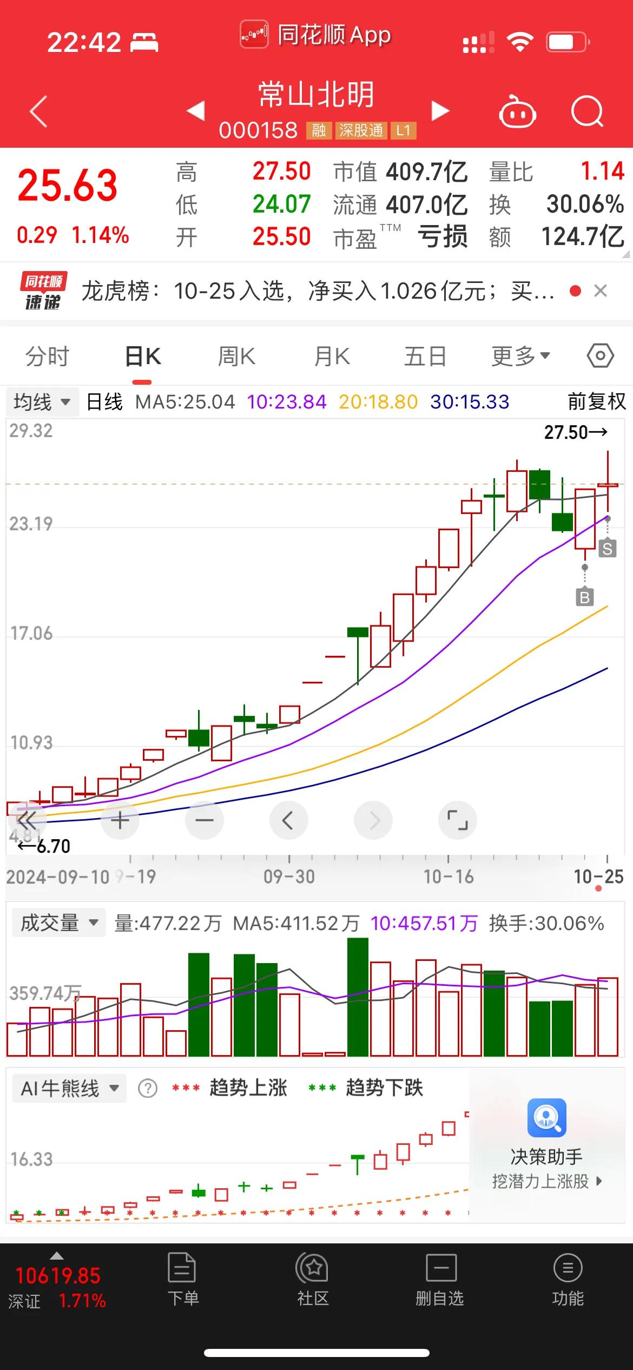
Task: Switch to 月K tab
Action: [332, 357]
